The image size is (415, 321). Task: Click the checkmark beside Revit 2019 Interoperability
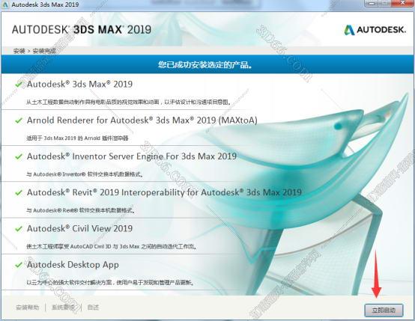[19, 193]
